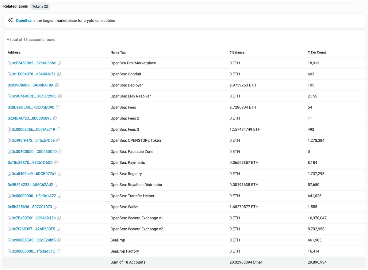This screenshot has width=368, height=270.
Task: Click the name tag 'OpenSea: Wyvern Exchange v2'
Action: click(x=137, y=229)
